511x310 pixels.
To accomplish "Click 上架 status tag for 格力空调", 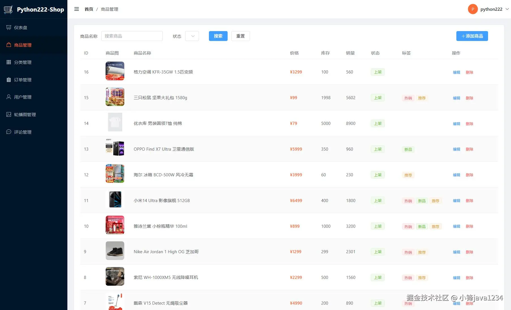I will pos(378,72).
